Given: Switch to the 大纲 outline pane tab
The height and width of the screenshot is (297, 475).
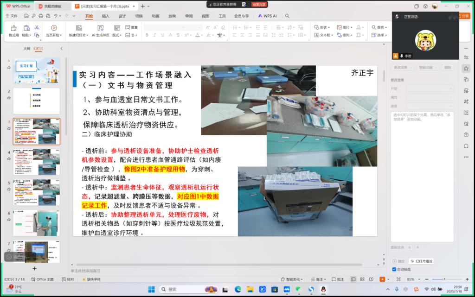Looking at the screenshot, I should coord(26,49).
